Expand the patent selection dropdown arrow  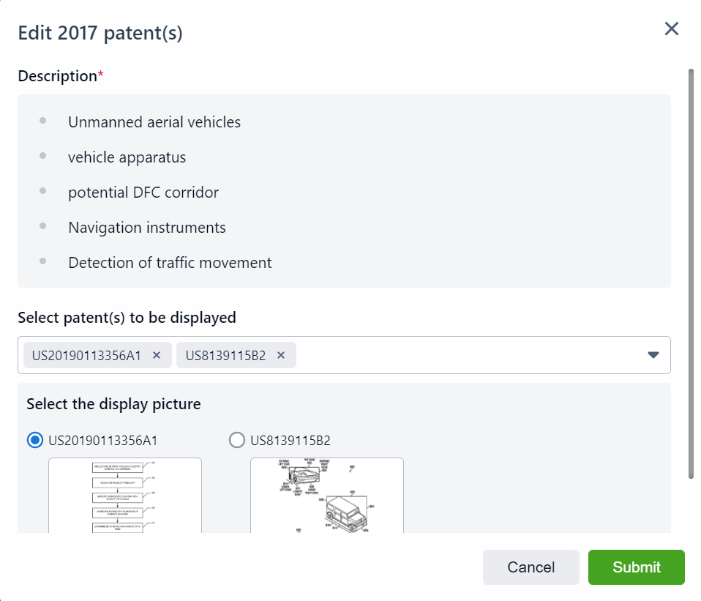[x=653, y=355]
